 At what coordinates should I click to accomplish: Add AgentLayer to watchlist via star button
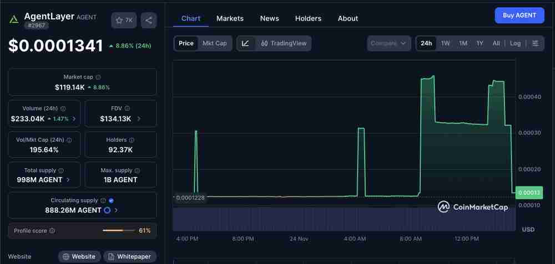click(x=124, y=20)
